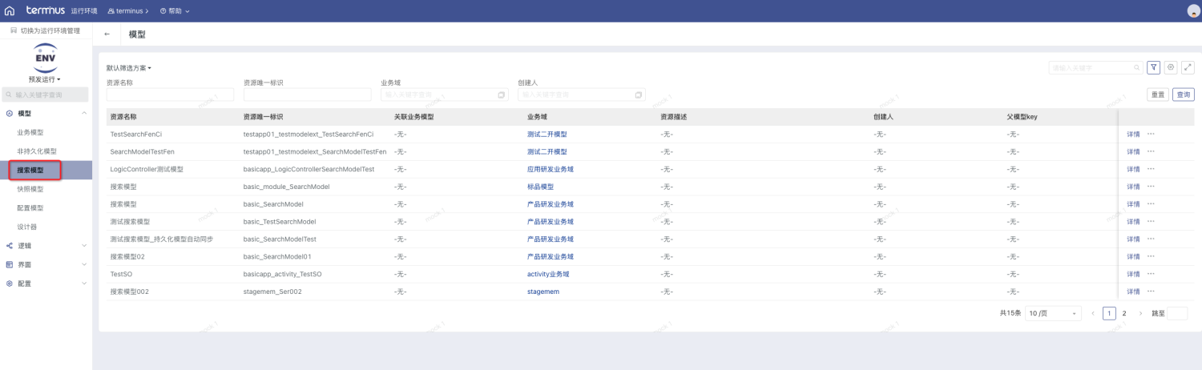Open stagemem business domain link
Image resolution: width=1202 pixels, height=370 pixels.
543,292
